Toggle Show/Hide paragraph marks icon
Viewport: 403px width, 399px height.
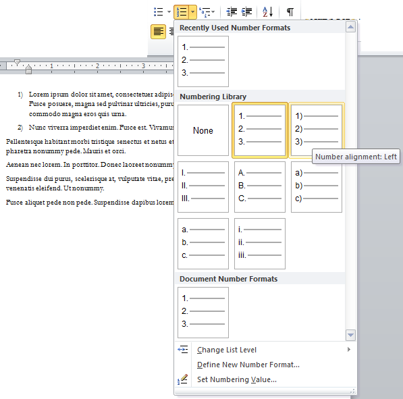pyautogui.click(x=290, y=12)
